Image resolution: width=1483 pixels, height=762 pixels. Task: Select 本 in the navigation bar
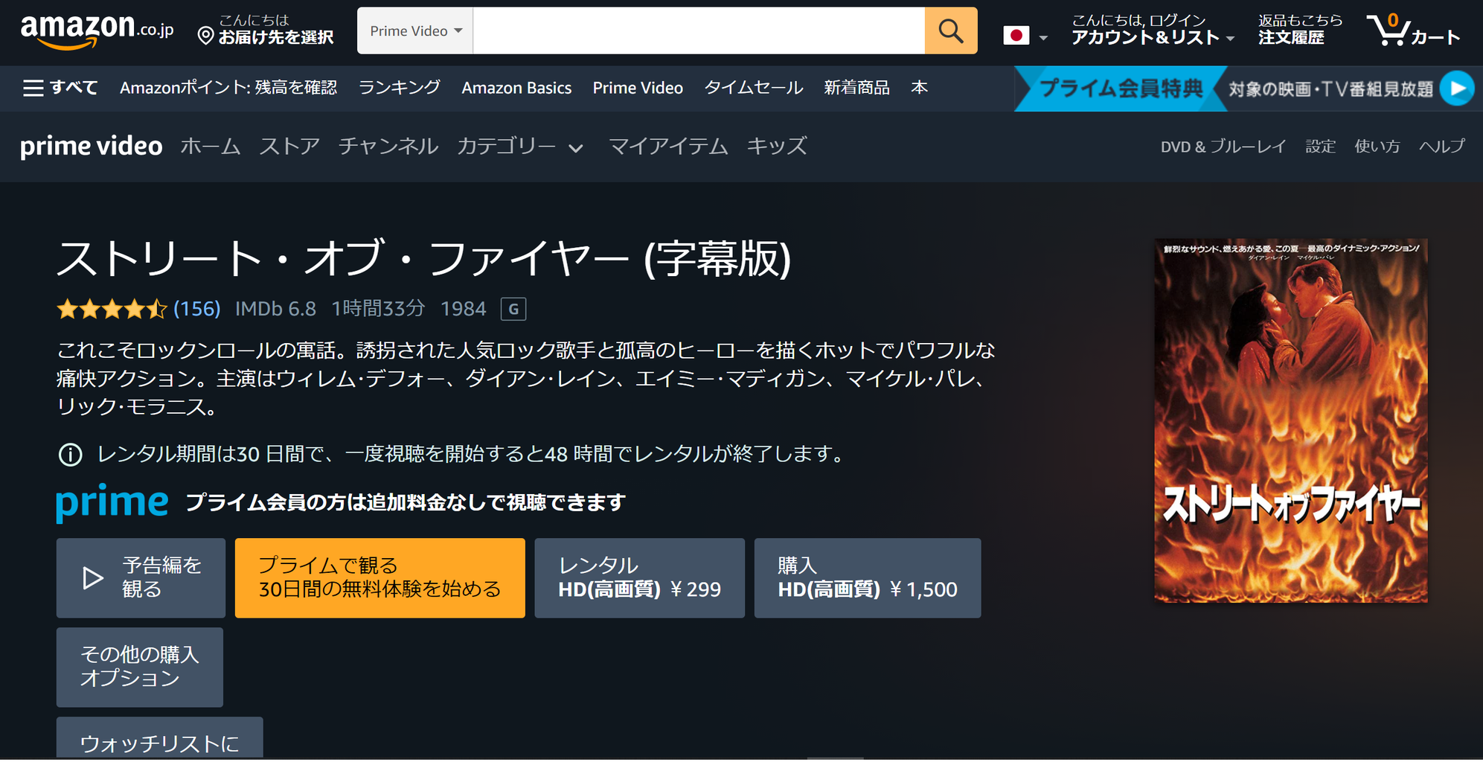[x=920, y=87]
